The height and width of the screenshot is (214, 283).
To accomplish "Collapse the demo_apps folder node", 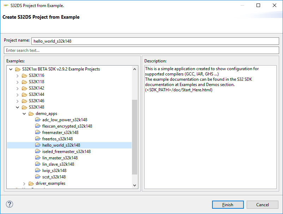I will (24, 114).
